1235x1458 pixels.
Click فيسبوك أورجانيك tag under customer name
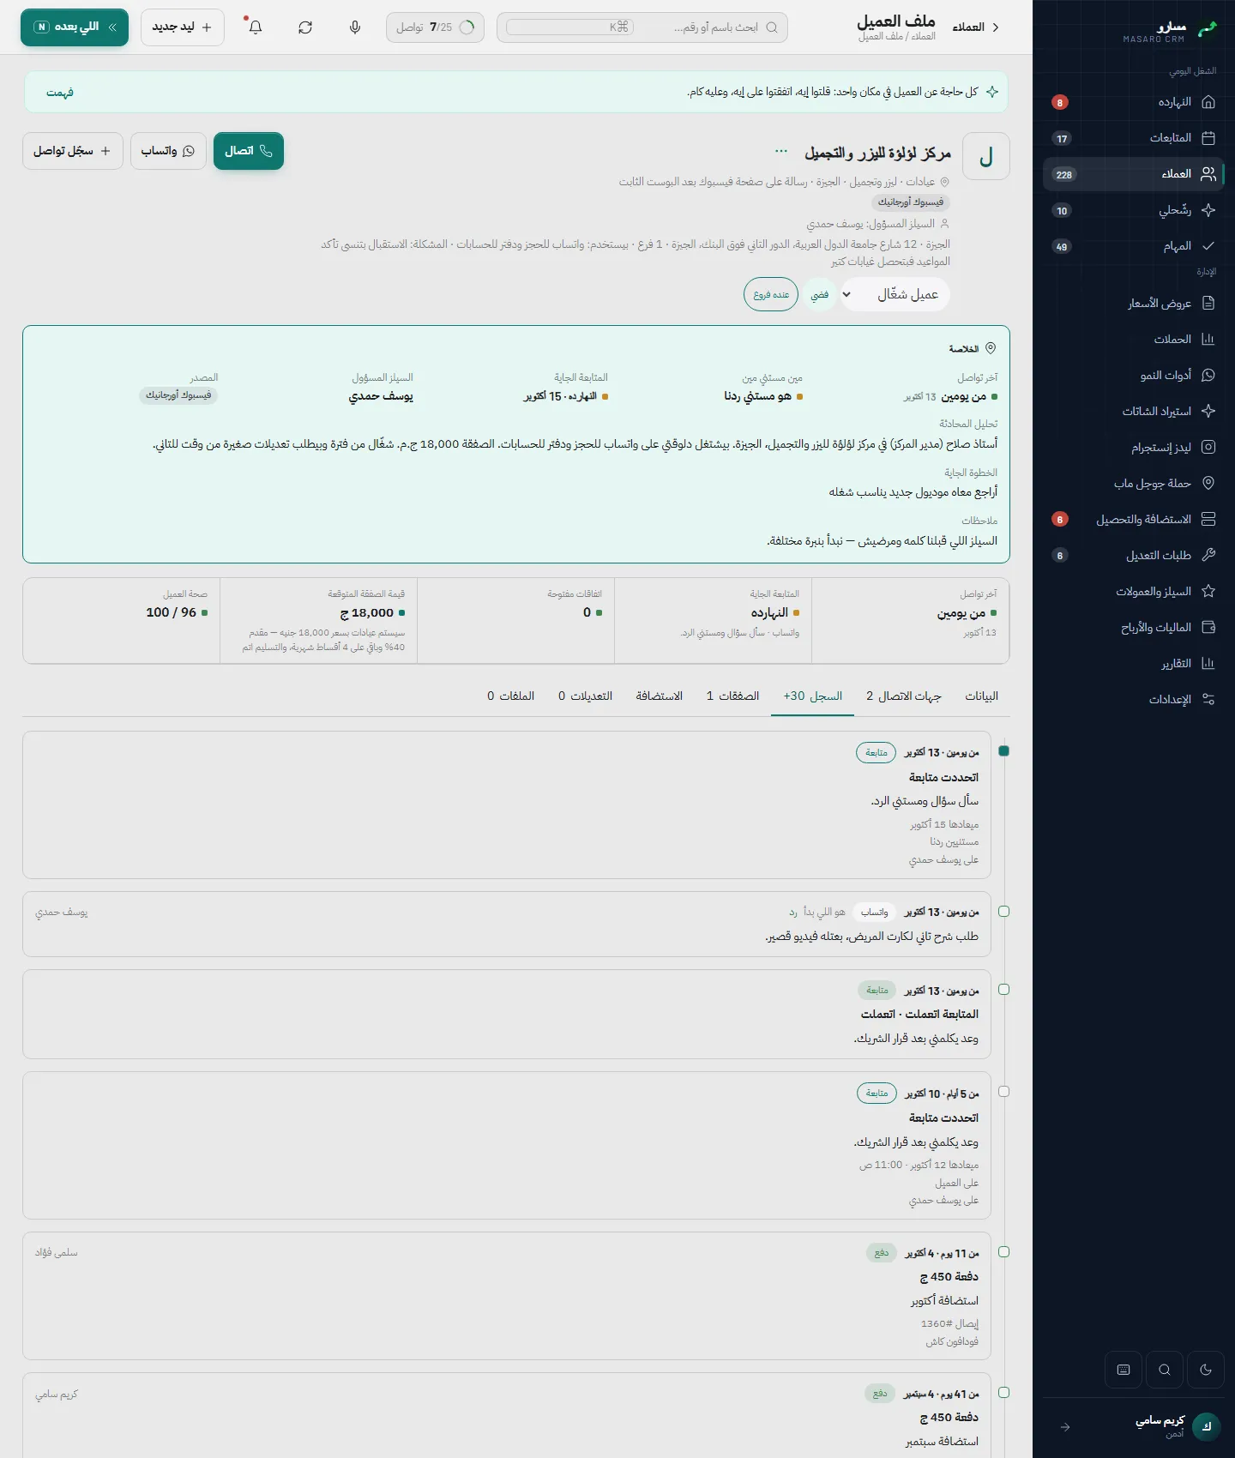(911, 202)
